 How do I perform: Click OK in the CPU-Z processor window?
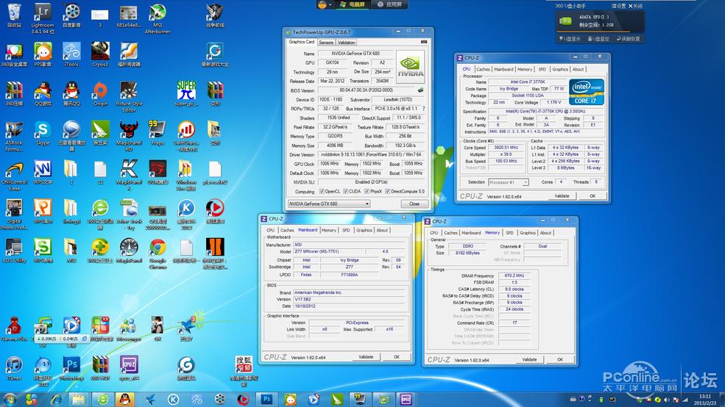point(593,196)
